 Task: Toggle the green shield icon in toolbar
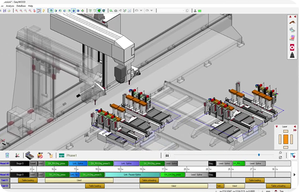pyautogui.click(x=99, y=10)
